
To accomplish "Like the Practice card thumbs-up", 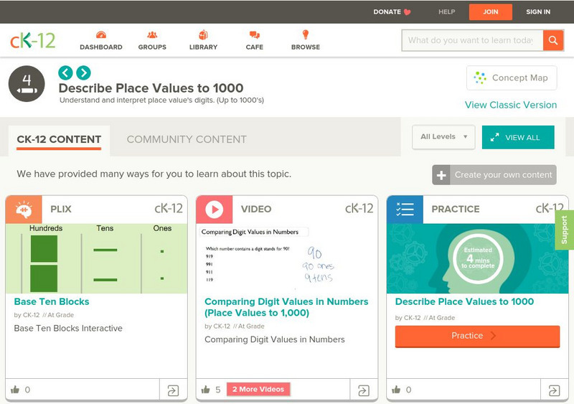I will click(x=396, y=390).
